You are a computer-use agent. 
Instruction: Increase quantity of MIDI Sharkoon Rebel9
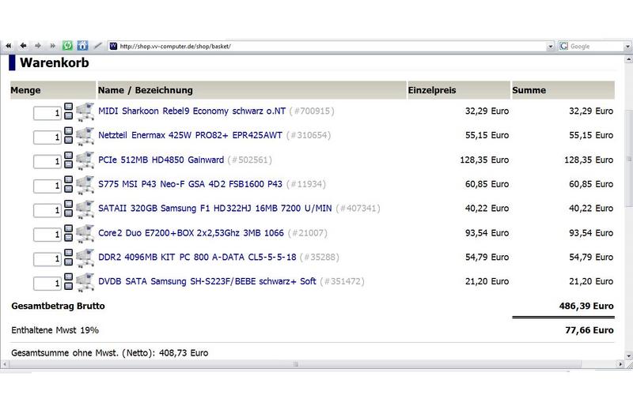tap(69, 107)
